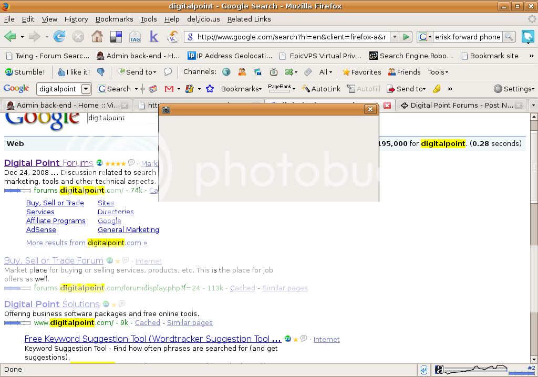The width and height of the screenshot is (538, 377).
Task: Open the Firefox home page icon
Action: (x=97, y=36)
